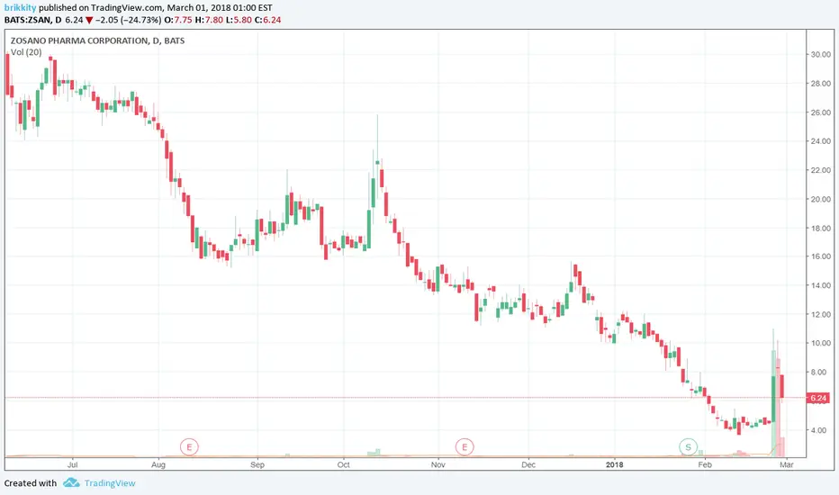Viewport: 839px width, 495px height.
Task: Click the L:5.80 low value
Action: click(239, 20)
